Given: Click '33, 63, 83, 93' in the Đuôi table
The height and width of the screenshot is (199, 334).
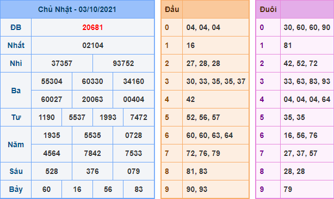Looking at the screenshot, I should [x=307, y=81].
